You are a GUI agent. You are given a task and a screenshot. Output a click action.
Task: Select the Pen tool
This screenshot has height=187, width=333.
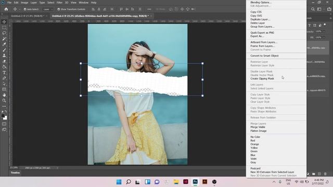4,78
